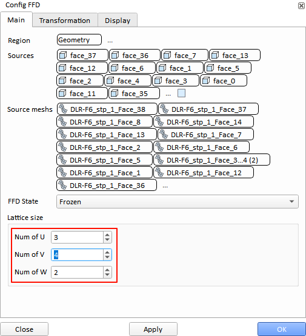Decrease Num of V value
The image size is (306, 336).
[x=107, y=257]
